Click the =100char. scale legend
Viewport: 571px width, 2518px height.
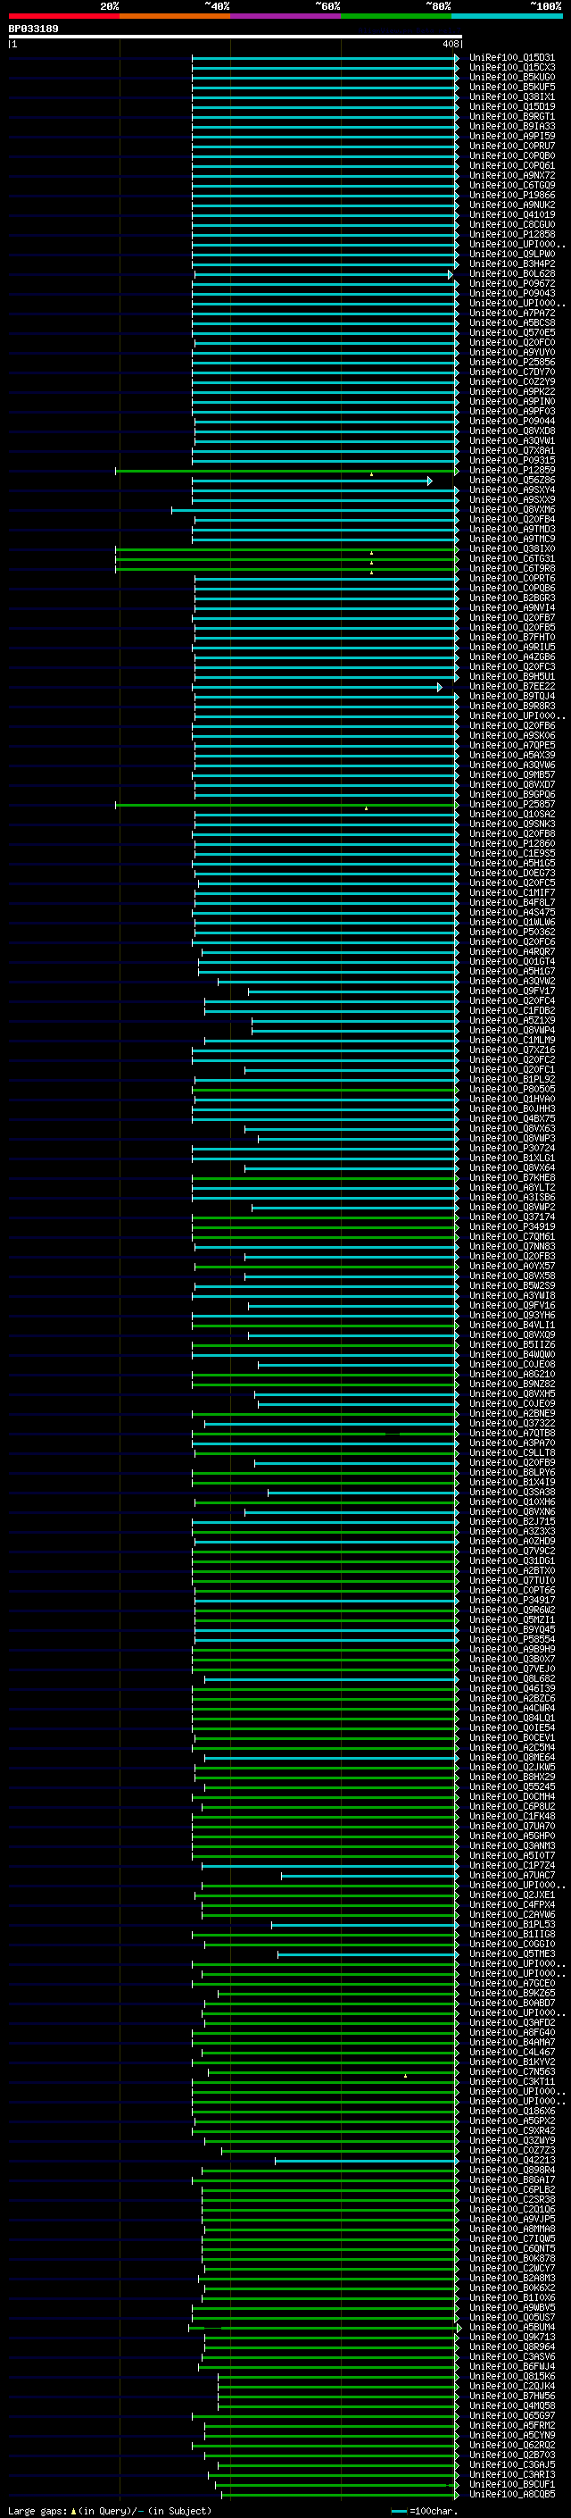click(x=423, y=2510)
